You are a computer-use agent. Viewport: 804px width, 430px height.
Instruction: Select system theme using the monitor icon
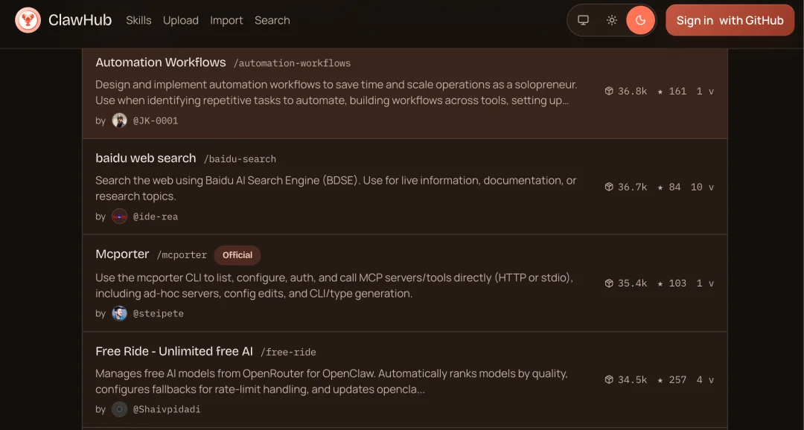click(583, 20)
